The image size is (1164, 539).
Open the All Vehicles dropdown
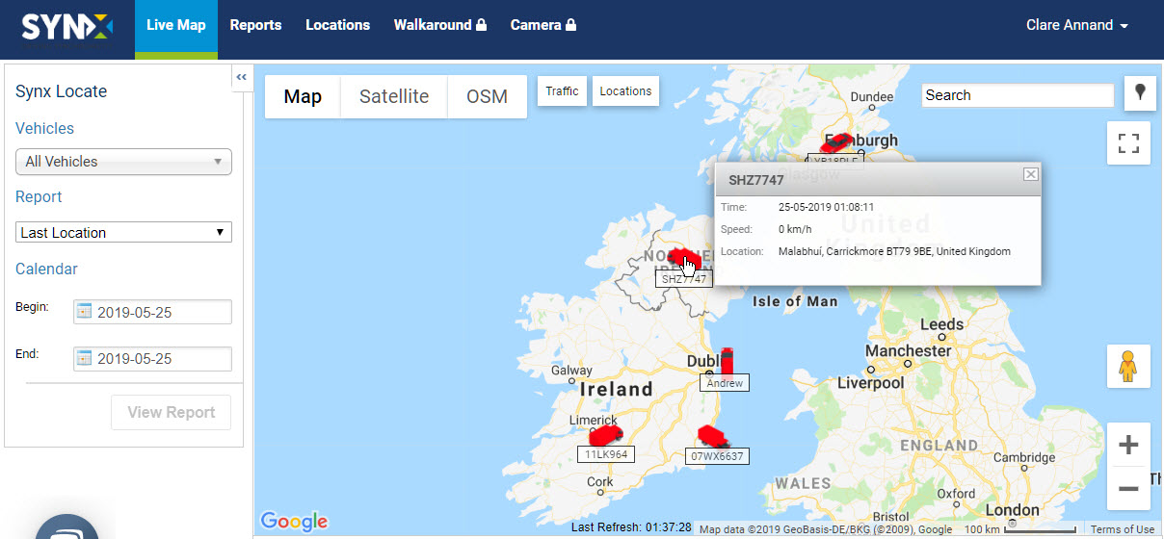pyautogui.click(x=123, y=162)
